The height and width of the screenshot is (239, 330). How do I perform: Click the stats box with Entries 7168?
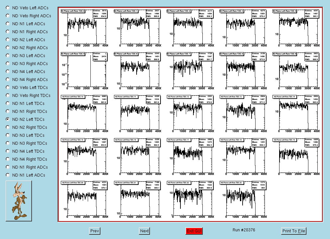point(153,185)
